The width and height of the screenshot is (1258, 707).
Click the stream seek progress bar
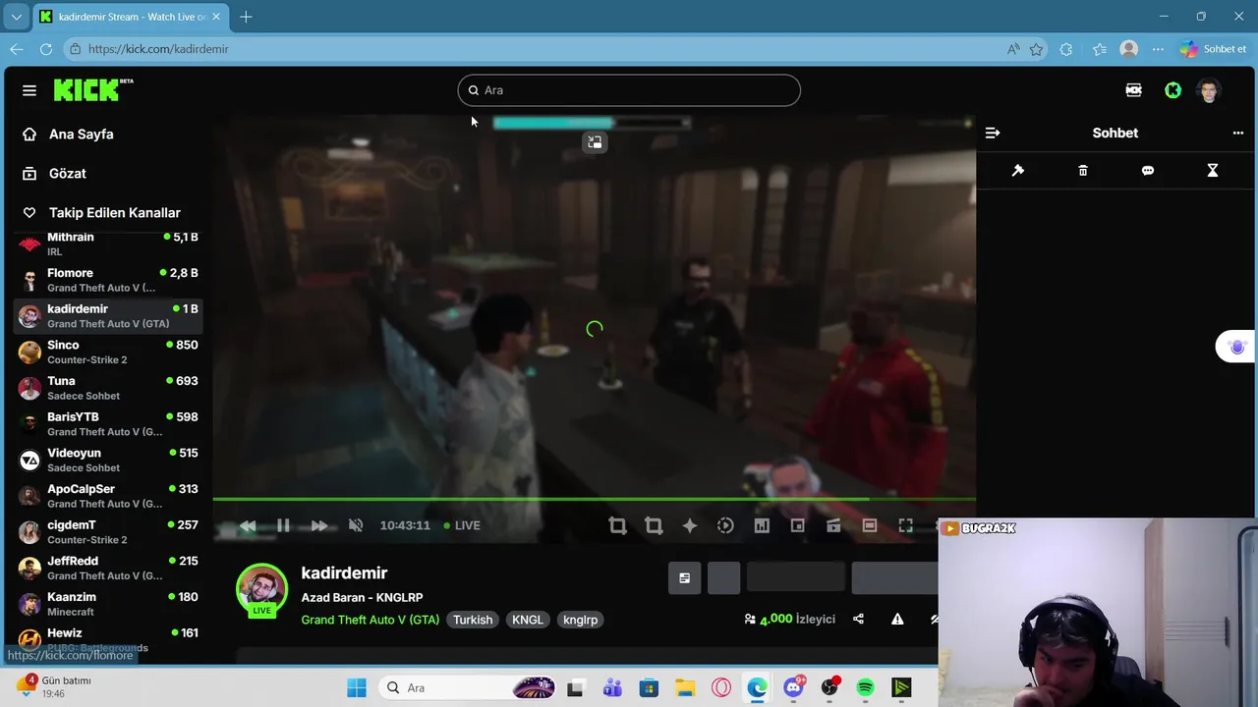click(594, 499)
